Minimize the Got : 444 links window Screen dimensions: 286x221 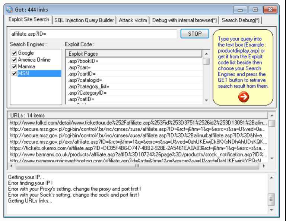pyautogui.click(x=240, y=10)
